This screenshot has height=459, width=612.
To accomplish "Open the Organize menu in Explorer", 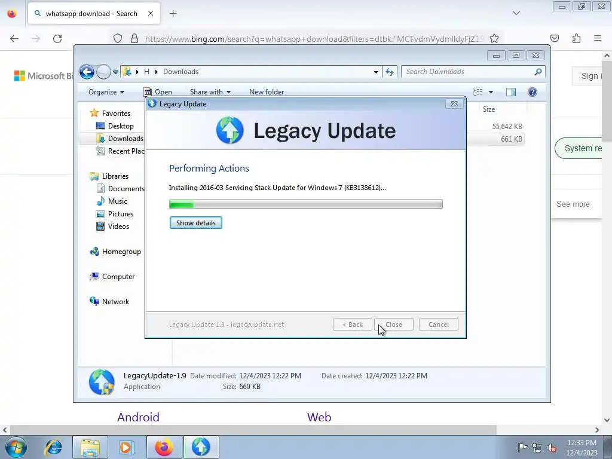I will tap(106, 92).
